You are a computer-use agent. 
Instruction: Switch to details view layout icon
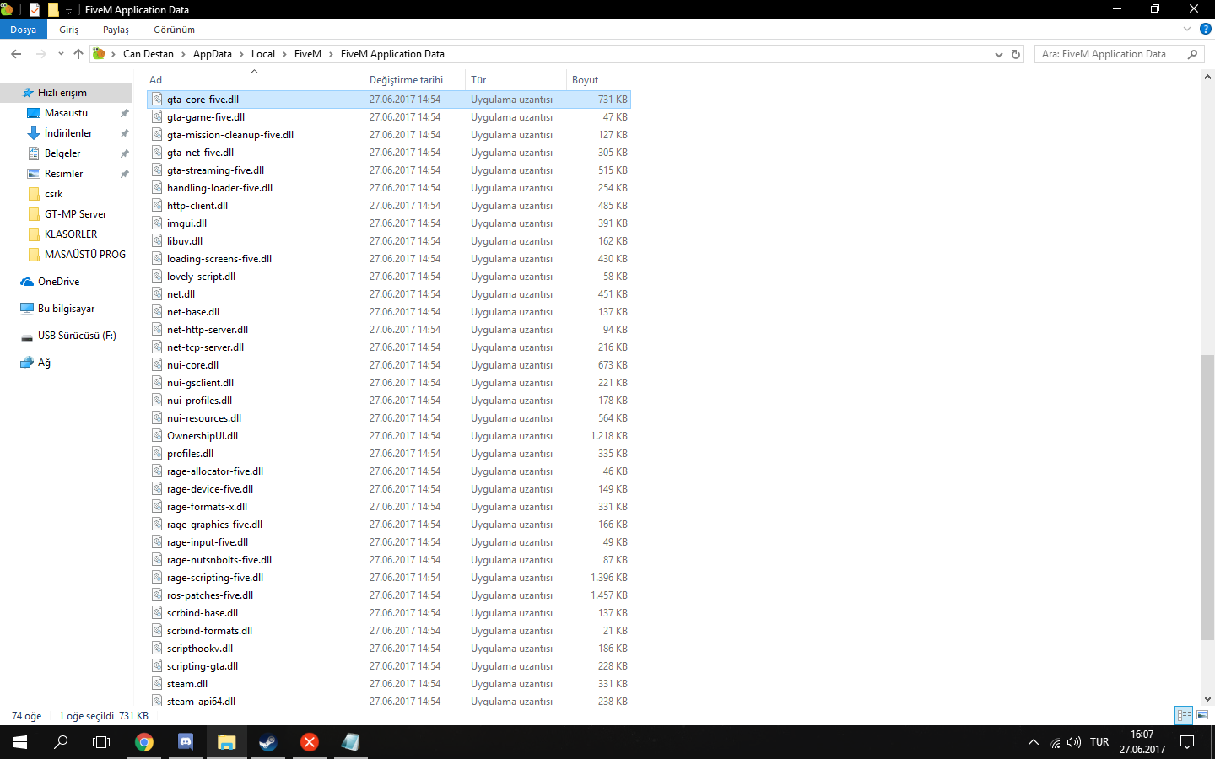point(1185,715)
